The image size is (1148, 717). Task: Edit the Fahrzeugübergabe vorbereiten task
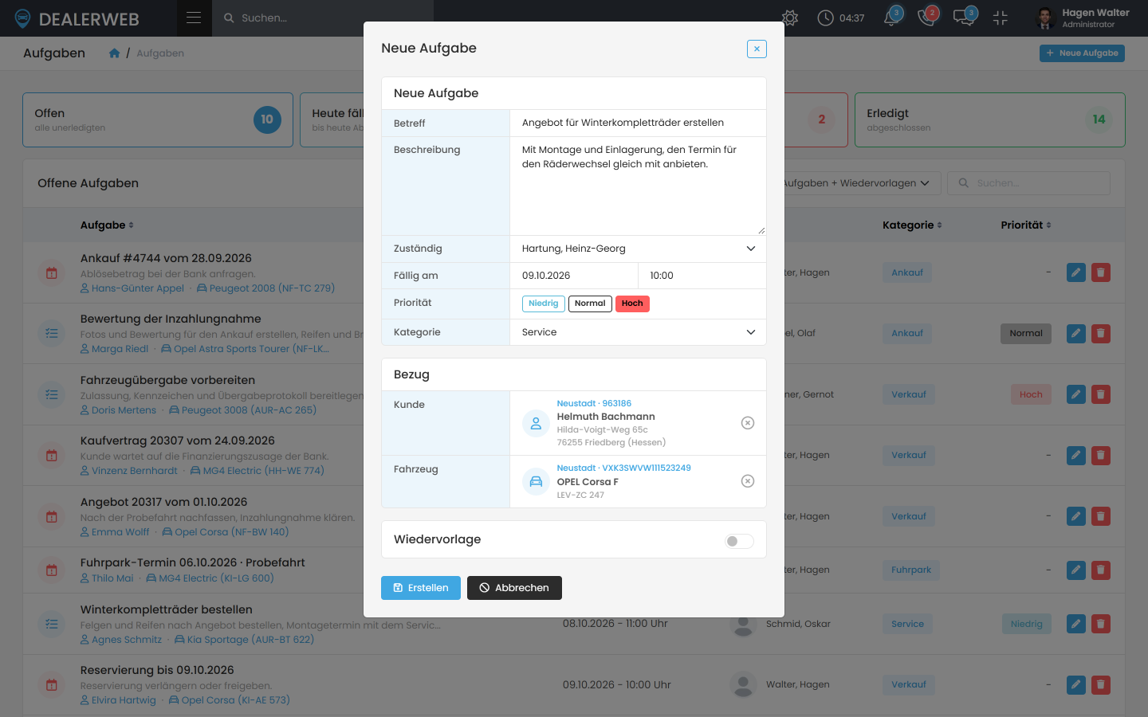tap(1076, 394)
